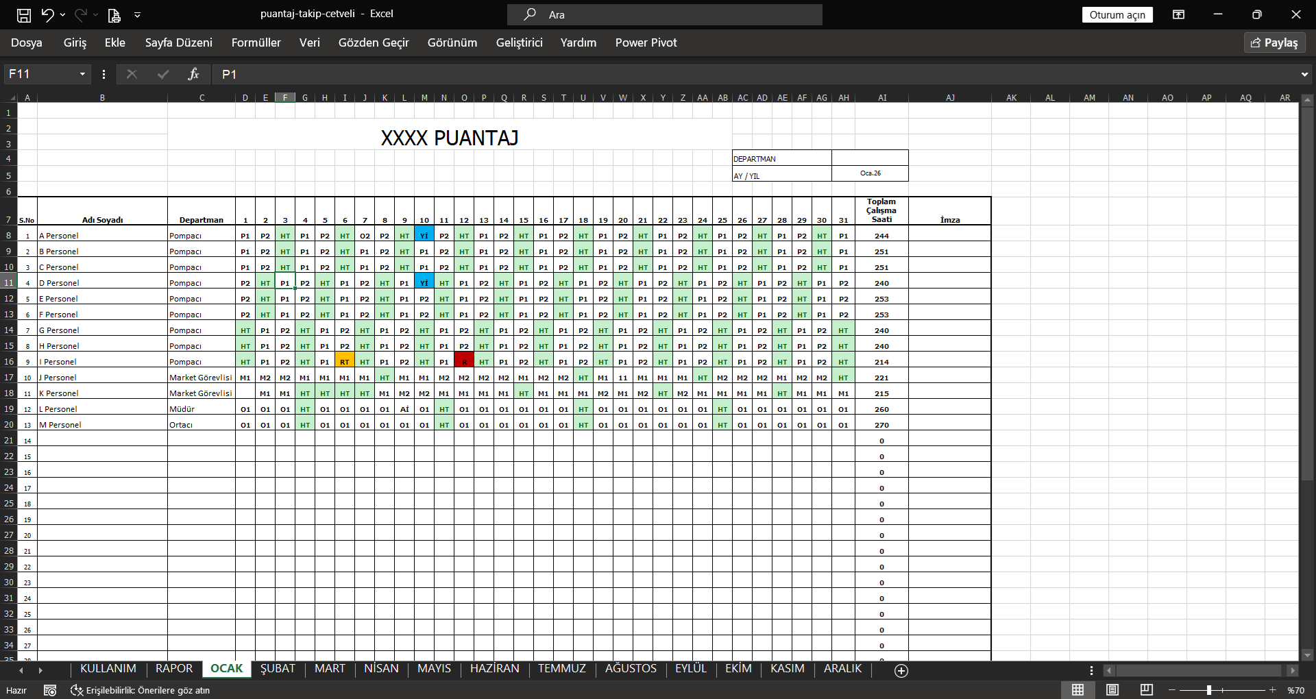The width and height of the screenshot is (1316, 699).
Task: Expand the formula bar
Action: [1304, 74]
